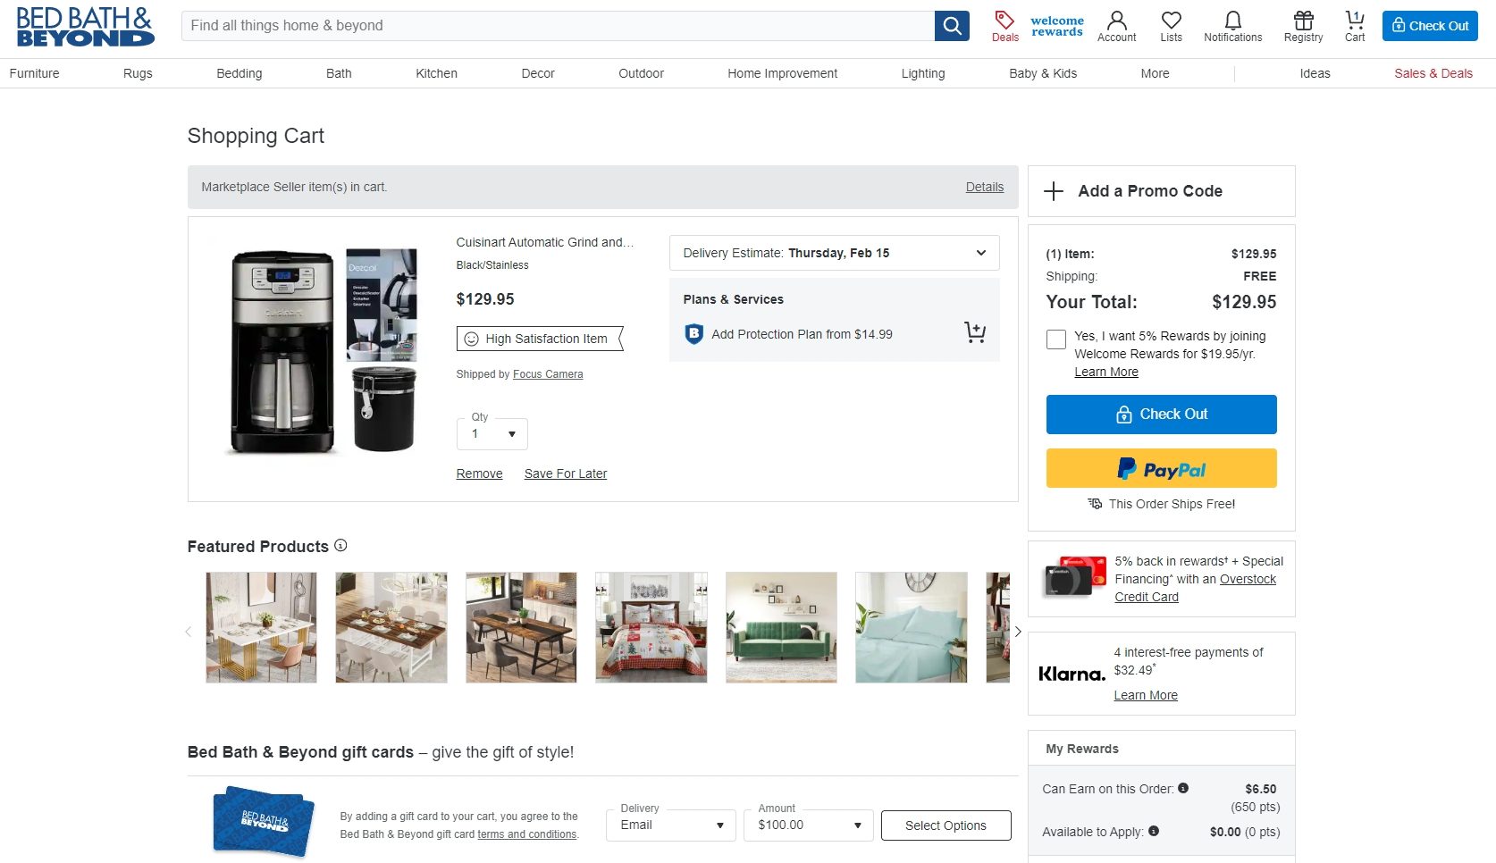
Task: Open Sales & Deals menu item
Action: tap(1433, 73)
